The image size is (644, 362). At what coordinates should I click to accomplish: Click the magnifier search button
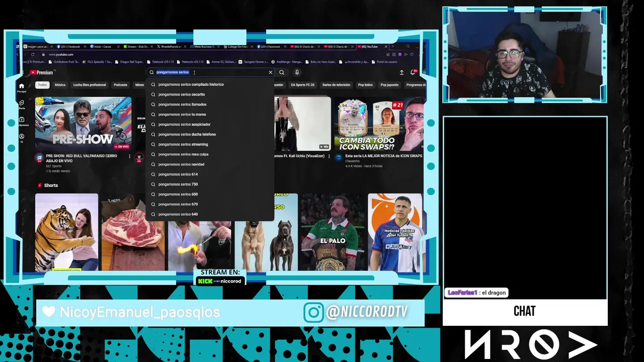[x=282, y=72]
